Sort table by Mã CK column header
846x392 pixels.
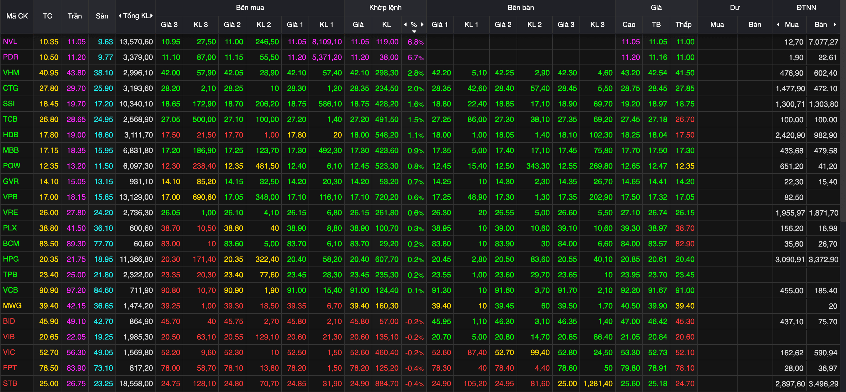pos(17,16)
